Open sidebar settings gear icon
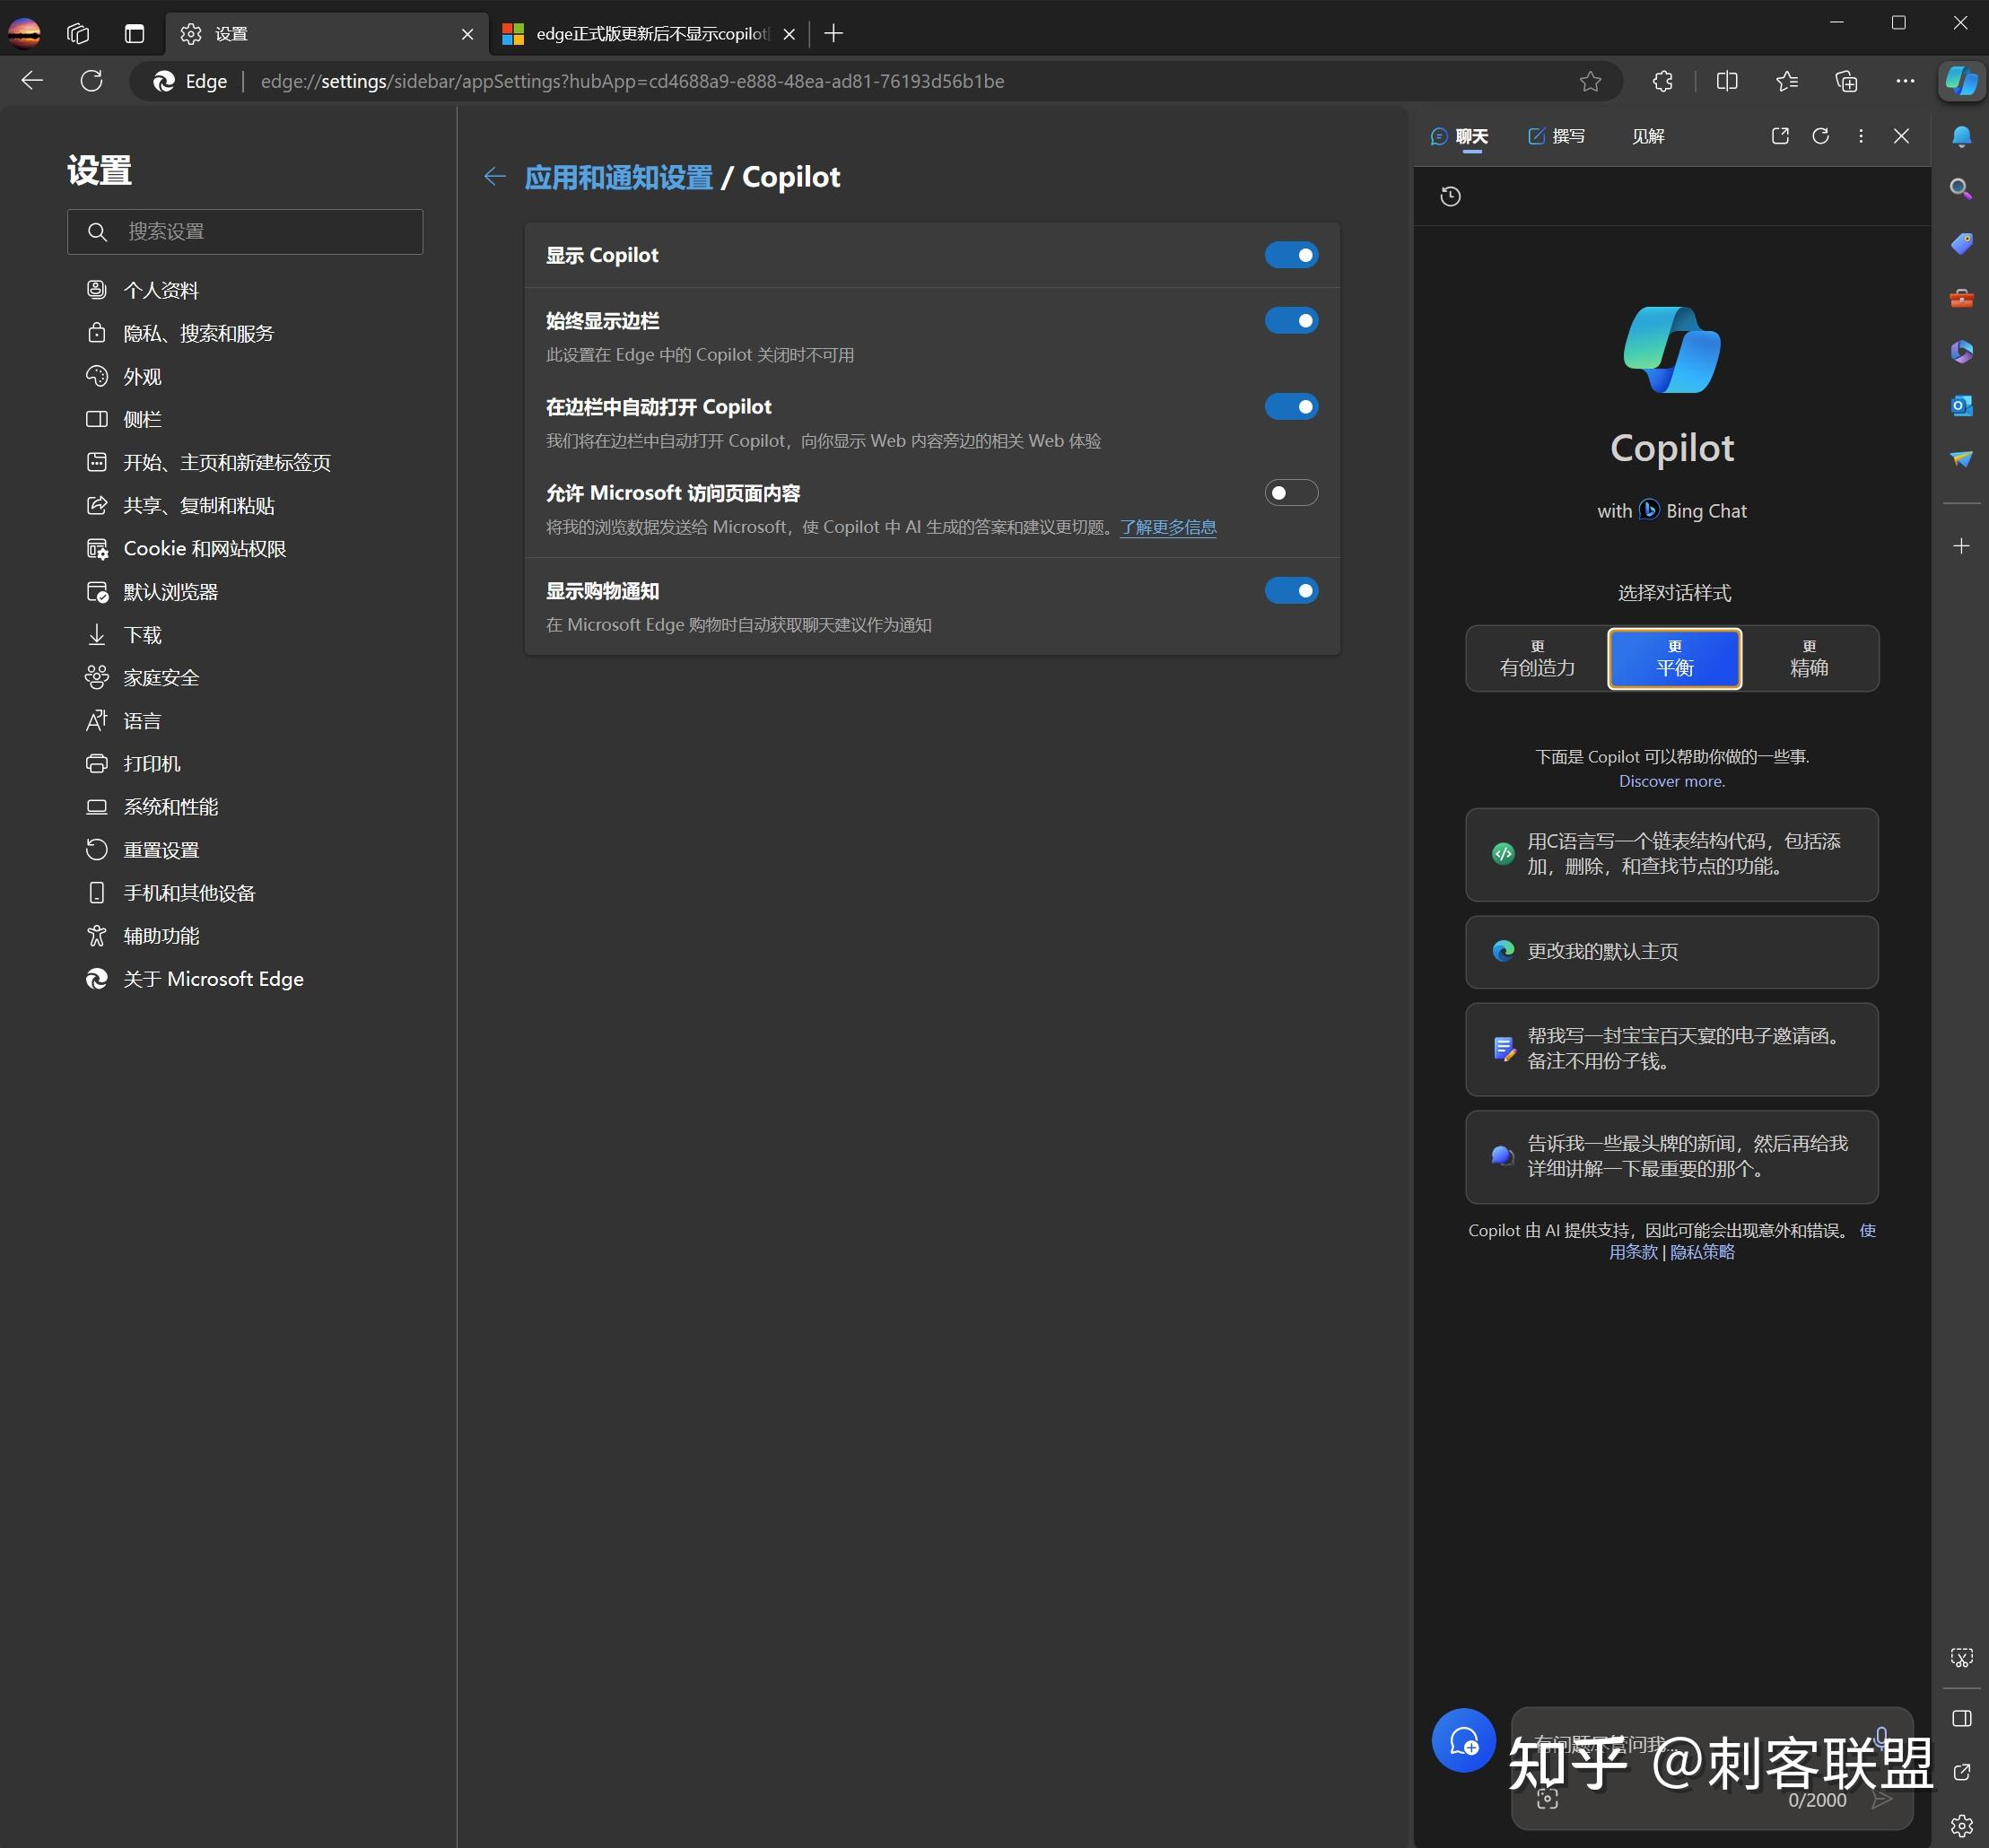Screen dimensions: 1989x1848 tap(1961, 1825)
